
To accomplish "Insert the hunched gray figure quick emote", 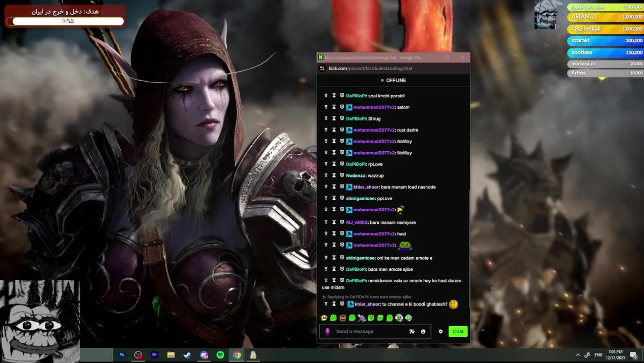I will 361,318.
